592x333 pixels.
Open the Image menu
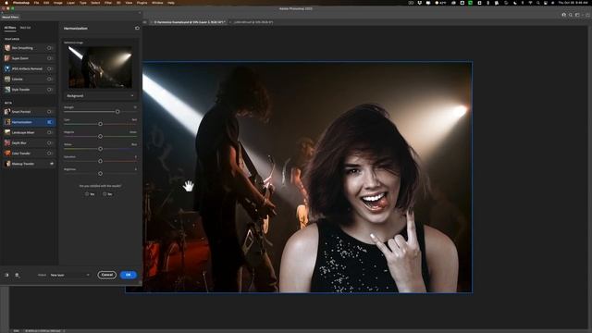click(57, 3)
